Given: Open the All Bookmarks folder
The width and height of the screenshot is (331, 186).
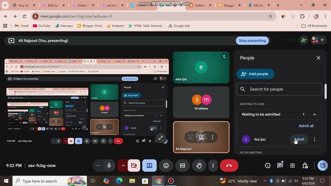Looking at the screenshot, I should [314, 26].
